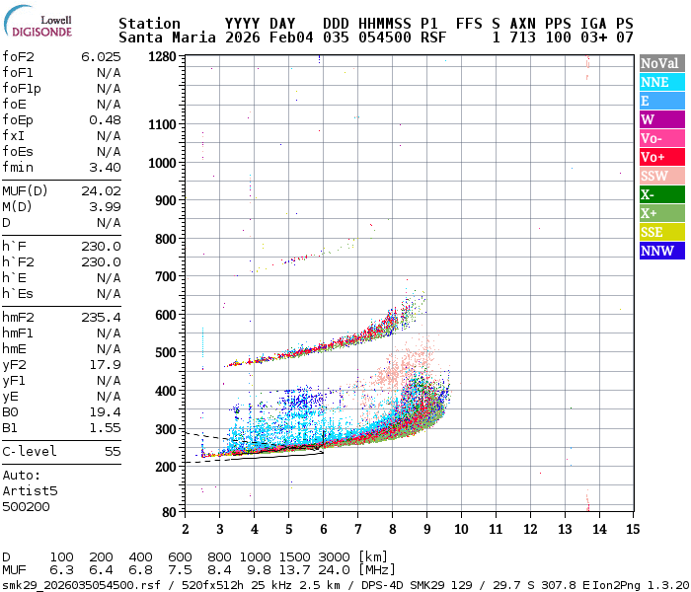Select the NNW blue legend swatch
The image size is (691, 592).
661,251
